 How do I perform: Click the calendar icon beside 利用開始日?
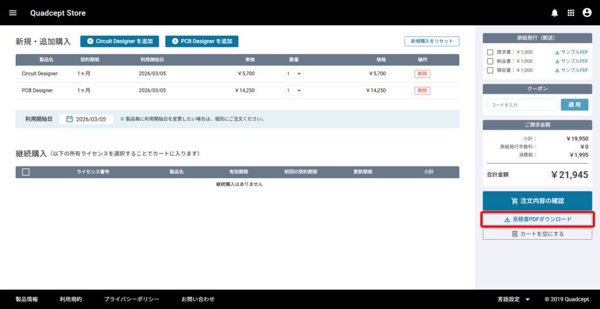tap(69, 119)
